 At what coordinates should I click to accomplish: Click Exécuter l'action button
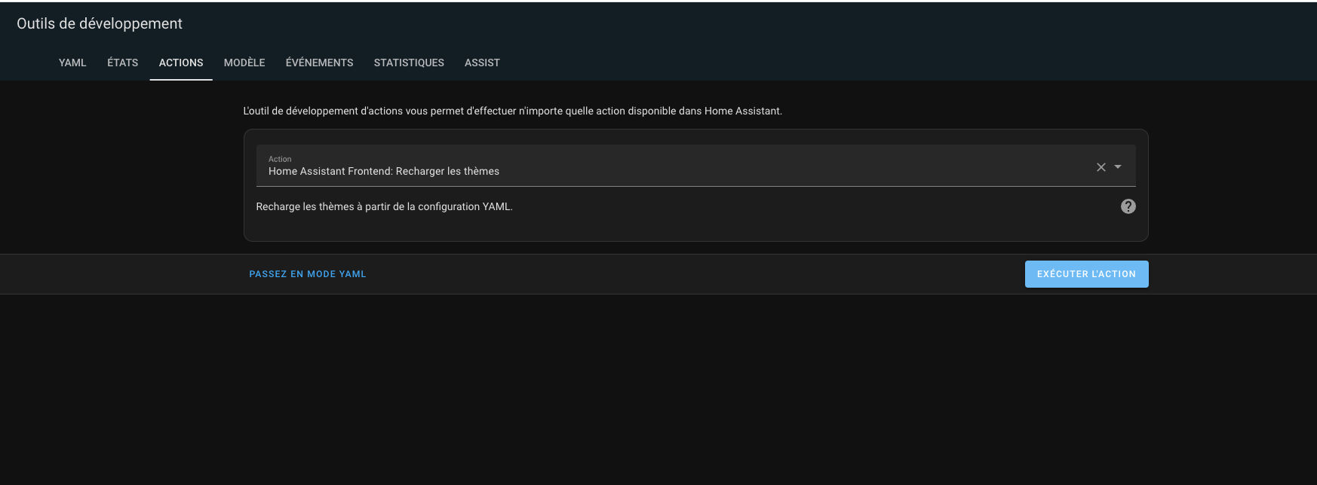pyautogui.click(x=1086, y=274)
